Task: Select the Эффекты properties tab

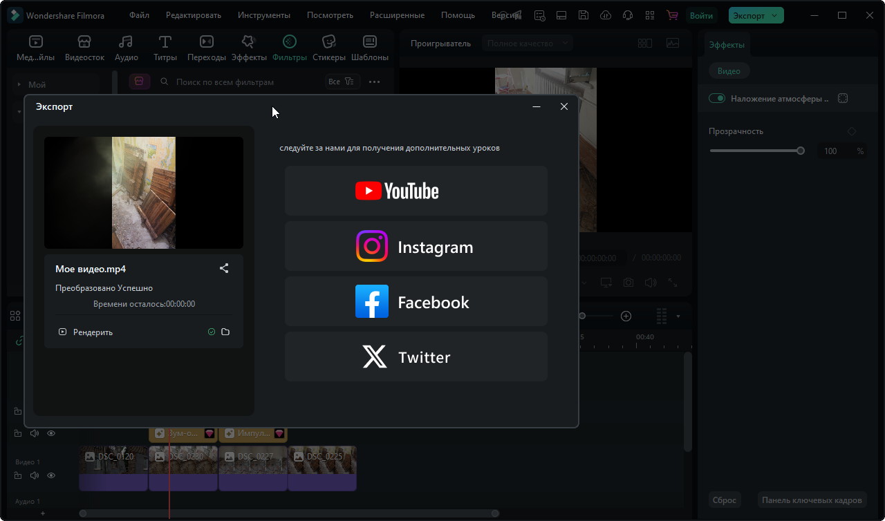Action: pyautogui.click(x=727, y=44)
